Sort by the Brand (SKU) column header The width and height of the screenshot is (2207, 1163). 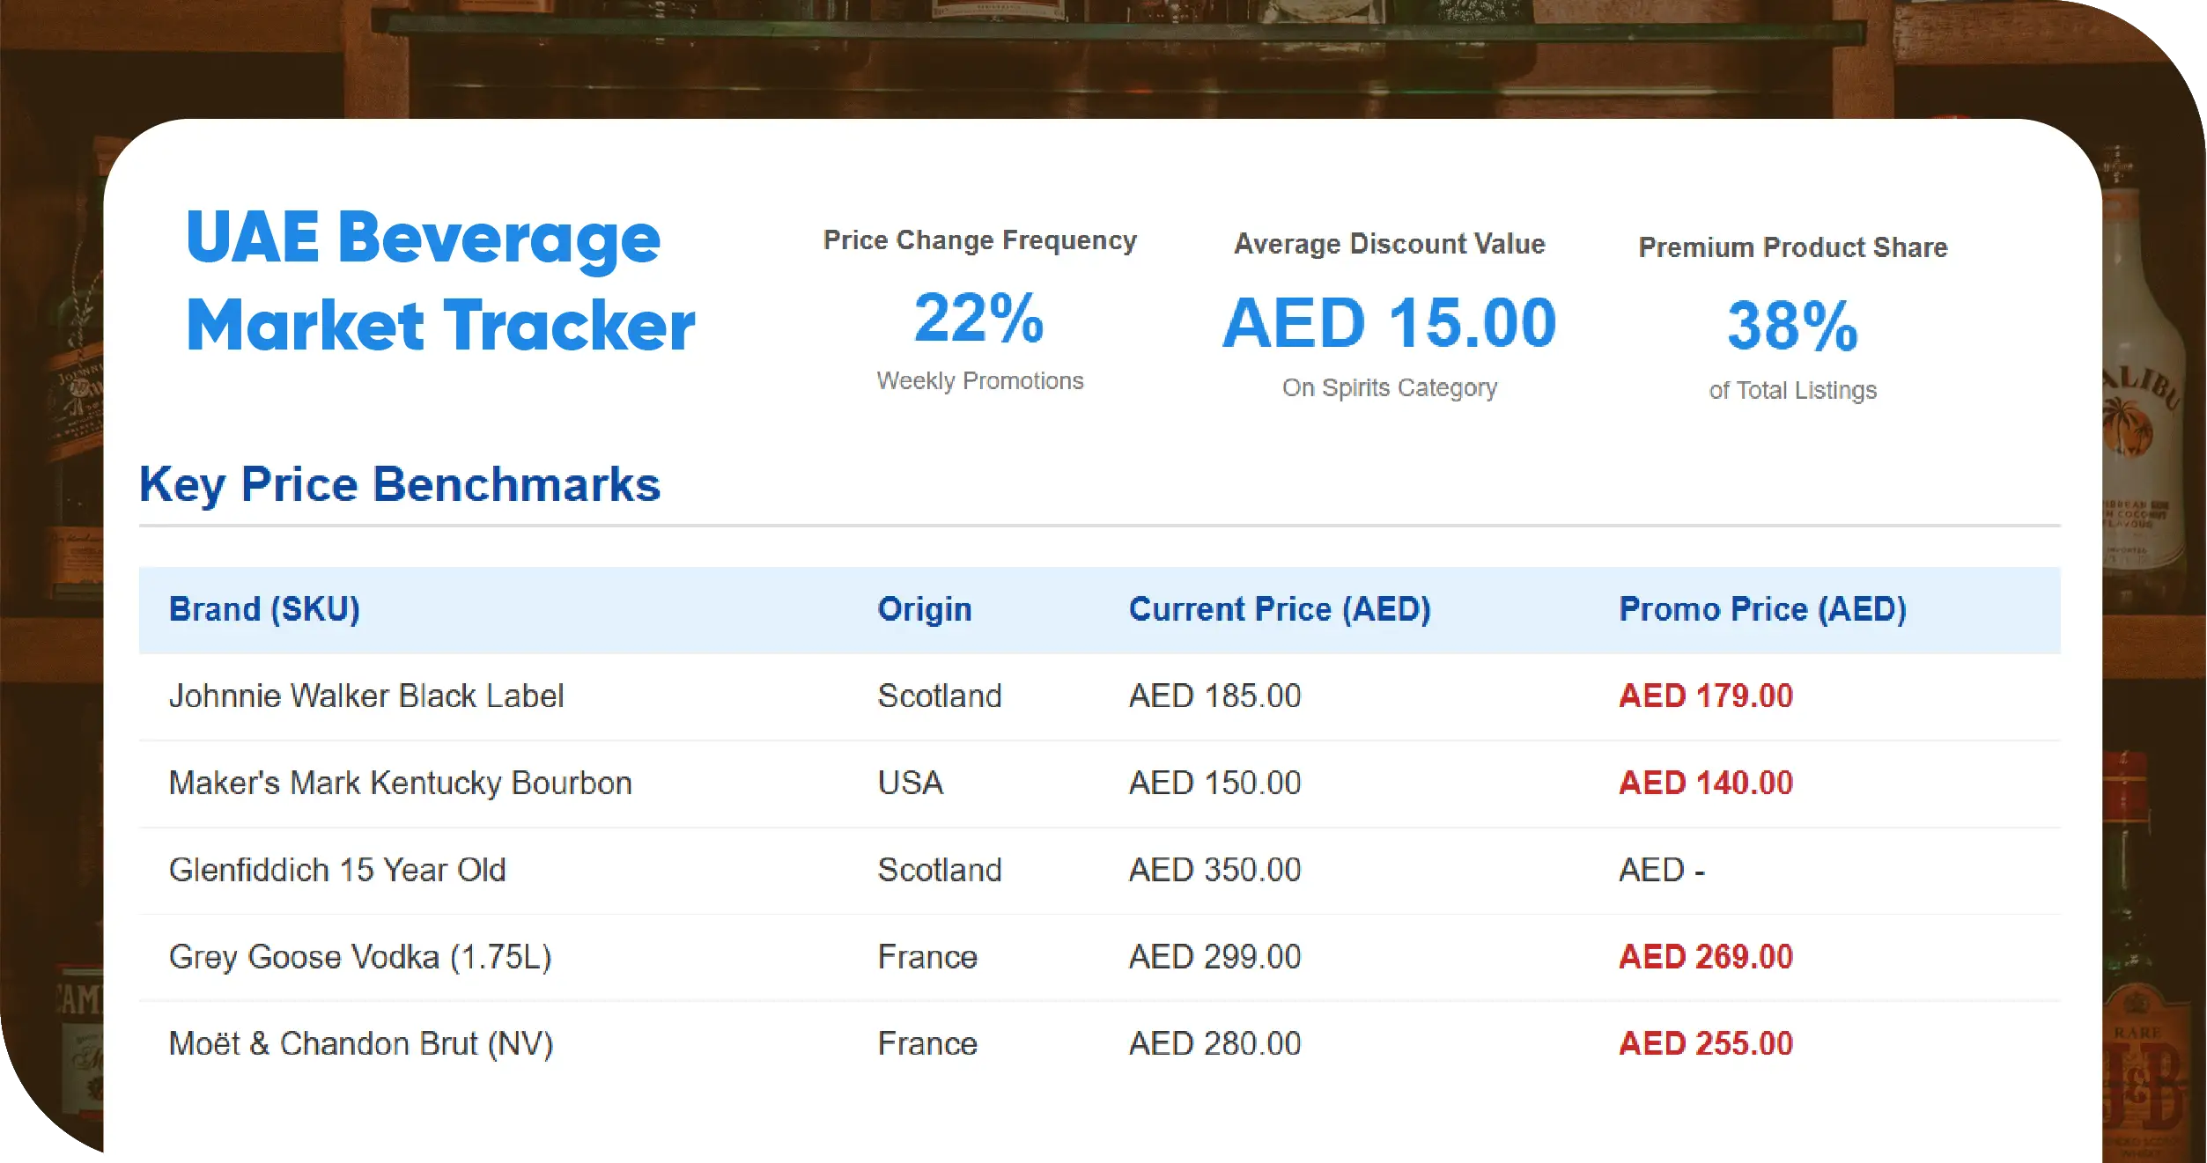(x=264, y=609)
